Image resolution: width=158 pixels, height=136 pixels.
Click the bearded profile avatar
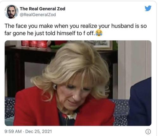(11, 12)
